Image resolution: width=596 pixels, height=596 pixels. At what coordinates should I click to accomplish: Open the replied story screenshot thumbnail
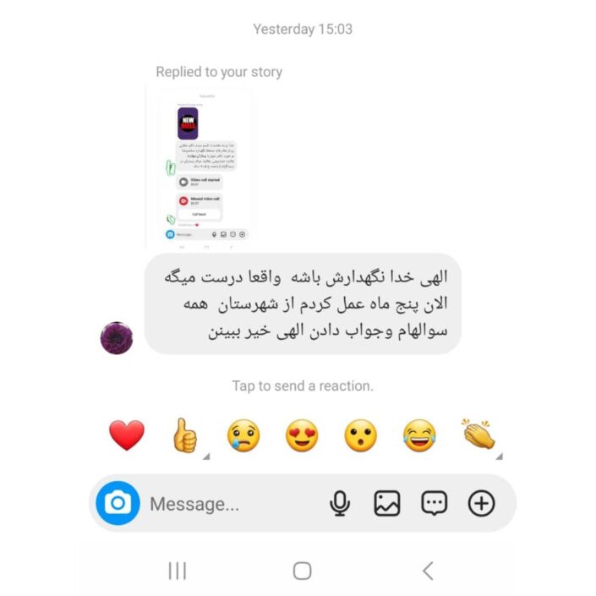(200, 168)
